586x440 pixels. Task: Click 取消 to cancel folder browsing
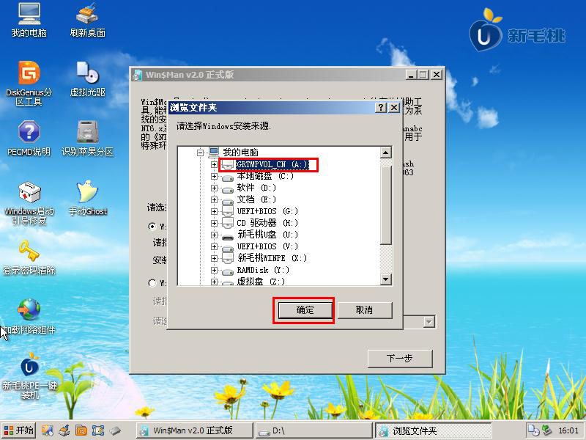tap(364, 310)
